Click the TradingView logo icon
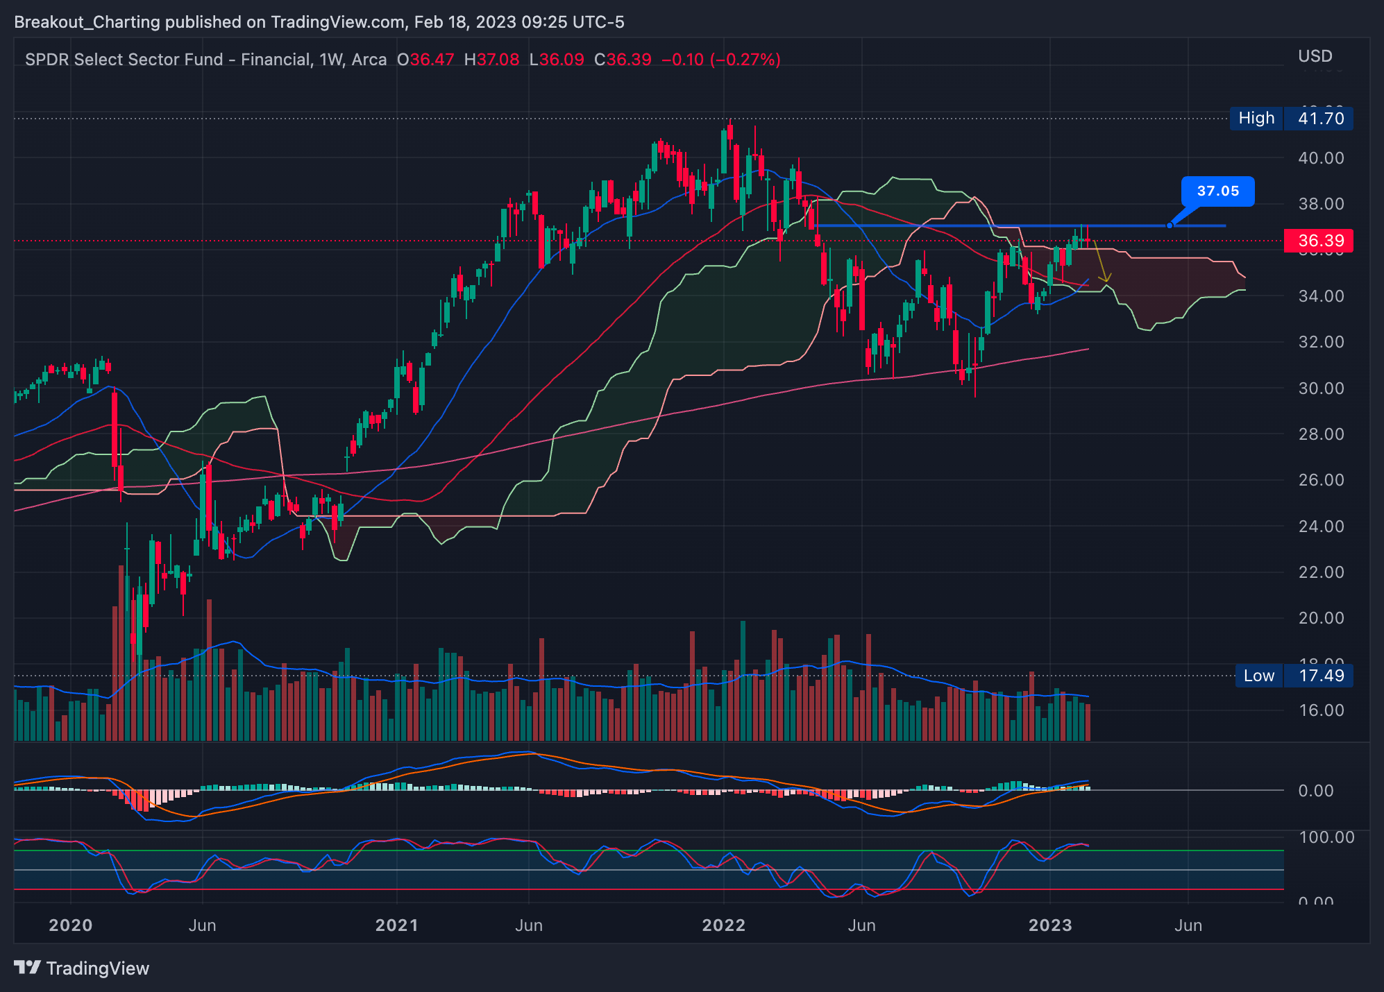 (28, 967)
